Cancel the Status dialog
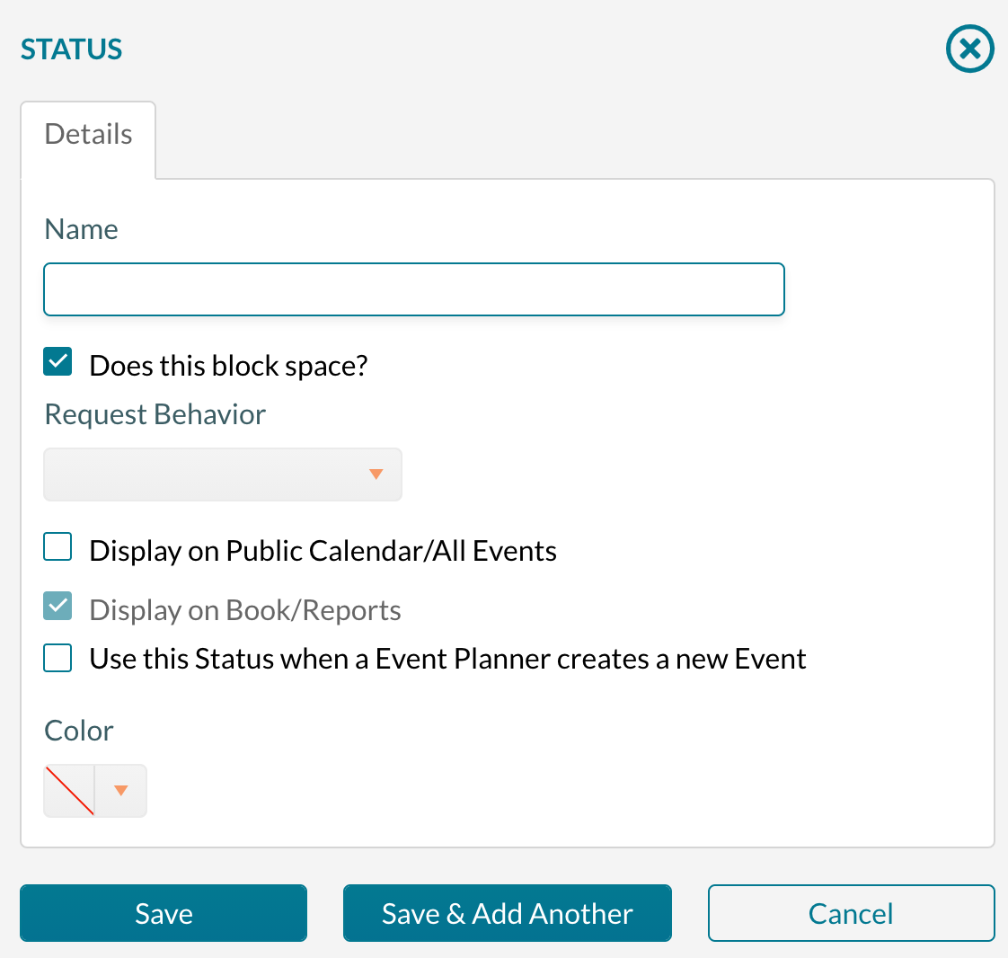The height and width of the screenshot is (958, 1008). (851, 913)
